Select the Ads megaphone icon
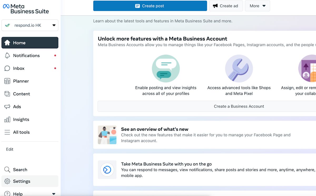The height and width of the screenshot is (196, 316). tap(7, 107)
